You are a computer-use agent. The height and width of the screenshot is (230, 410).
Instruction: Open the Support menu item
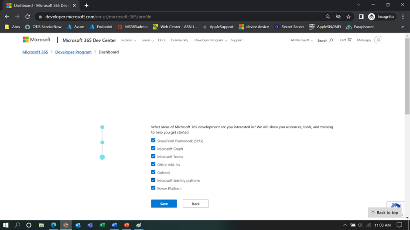pyautogui.click(x=236, y=40)
